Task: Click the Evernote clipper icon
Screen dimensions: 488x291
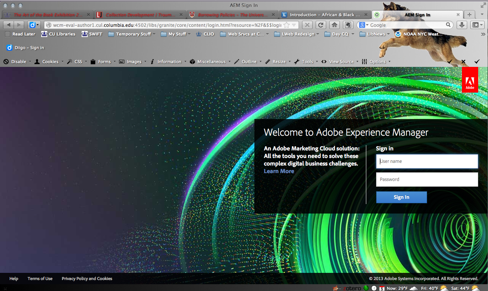Action: point(348,25)
